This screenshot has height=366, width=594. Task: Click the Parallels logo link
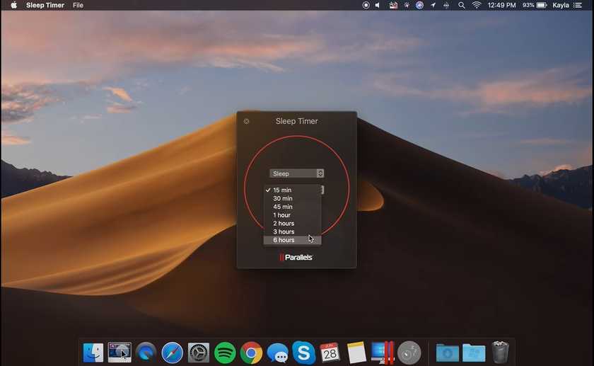click(x=296, y=257)
